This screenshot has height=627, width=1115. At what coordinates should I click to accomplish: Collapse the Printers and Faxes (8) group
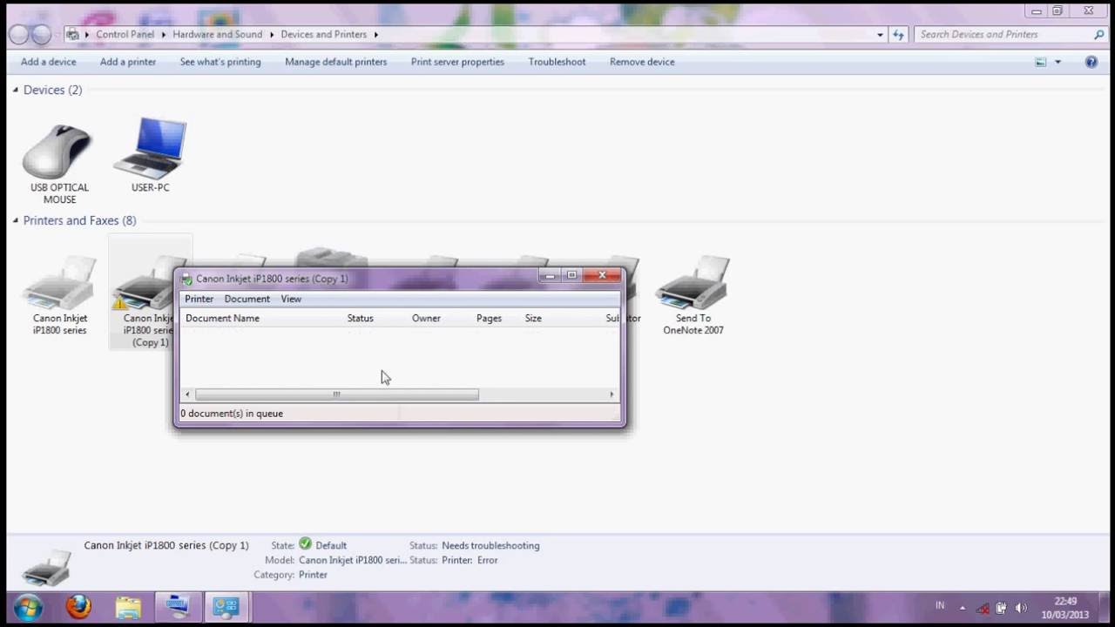15,220
